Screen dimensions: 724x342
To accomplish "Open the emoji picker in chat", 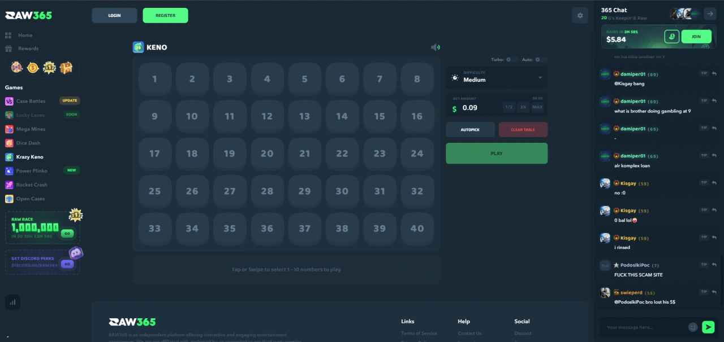I will tap(693, 327).
